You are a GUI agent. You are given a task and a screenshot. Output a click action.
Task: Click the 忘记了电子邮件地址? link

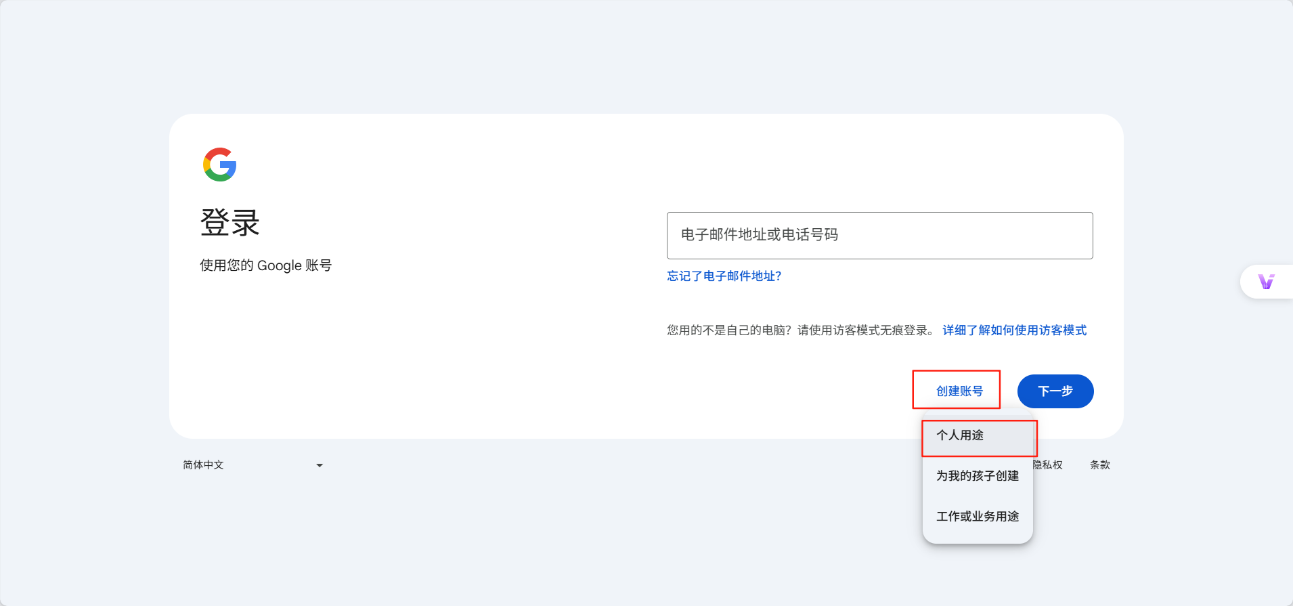point(724,276)
